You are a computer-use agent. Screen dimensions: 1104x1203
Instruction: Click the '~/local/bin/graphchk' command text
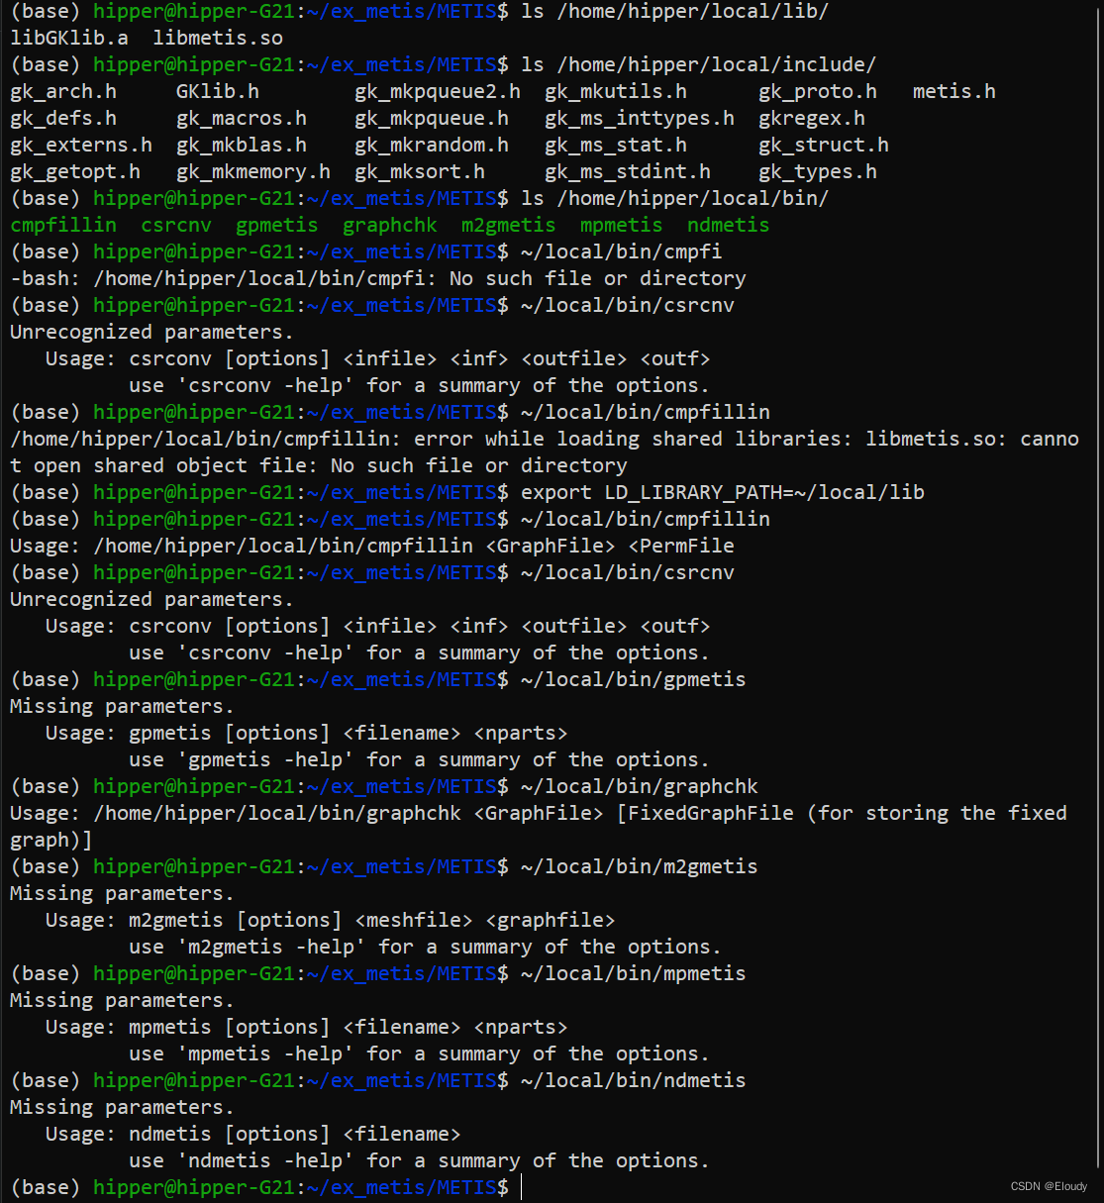(x=640, y=786)
